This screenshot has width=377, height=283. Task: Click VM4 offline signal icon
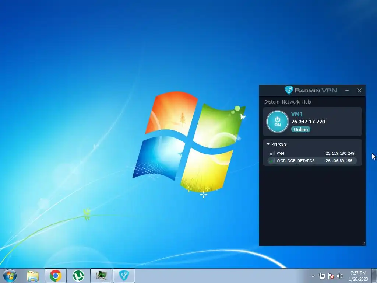tap(272, 153)
